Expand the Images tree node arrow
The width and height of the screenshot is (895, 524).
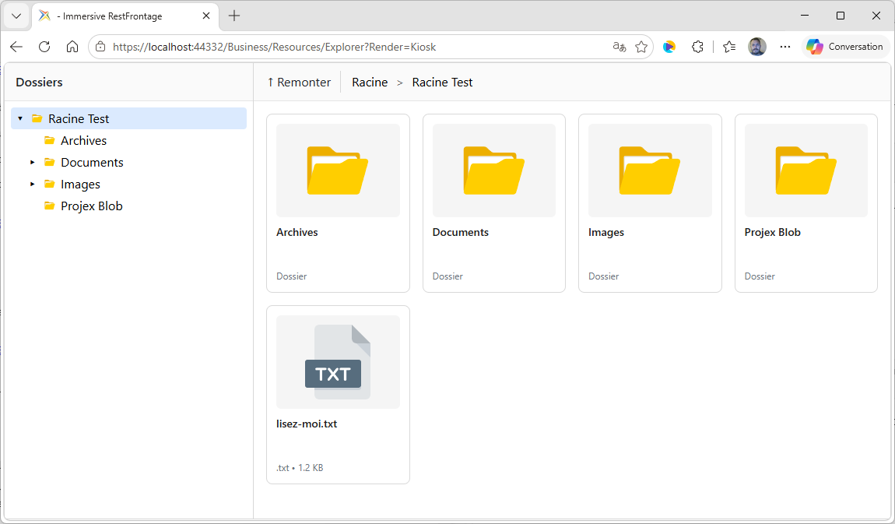pyautogui.click(x=33, y=185)
